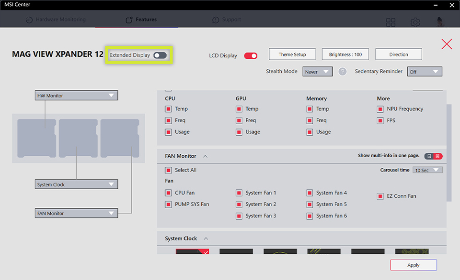Close the MAG VIEW XPANDER panel red X
Screen dimensions: 460x280
coord(447,44)
